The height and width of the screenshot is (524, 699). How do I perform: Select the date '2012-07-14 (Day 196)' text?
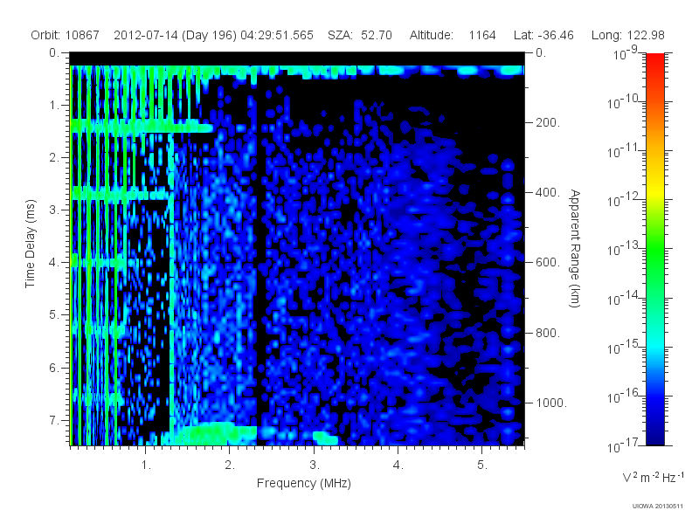pyautogui.click(x=176, y=35)
